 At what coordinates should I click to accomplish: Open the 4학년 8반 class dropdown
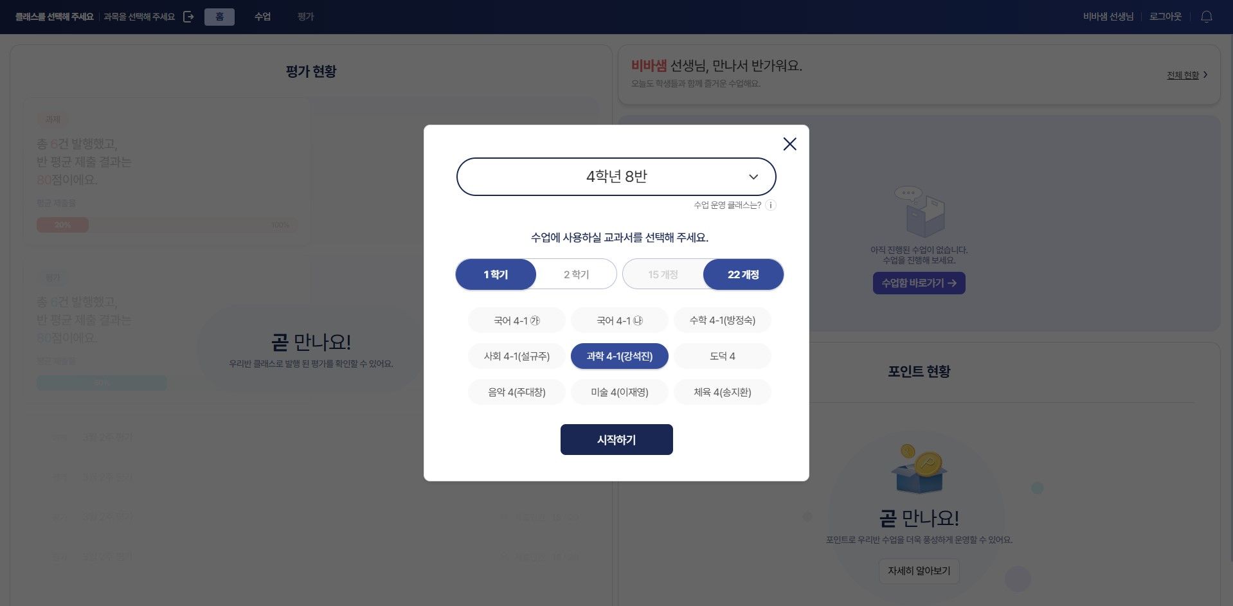point(616,177)
